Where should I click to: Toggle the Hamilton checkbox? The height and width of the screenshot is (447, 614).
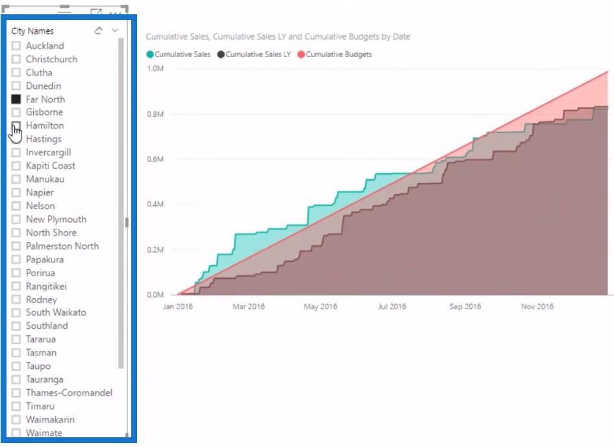click(x=16, y=125)
